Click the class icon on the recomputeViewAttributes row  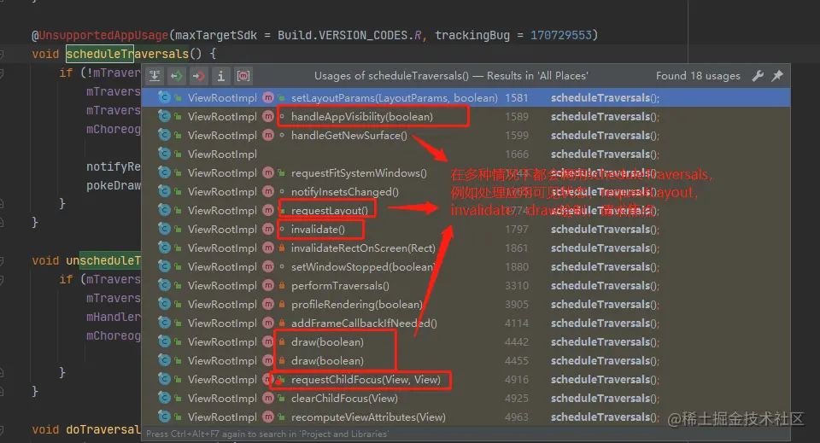165,417
